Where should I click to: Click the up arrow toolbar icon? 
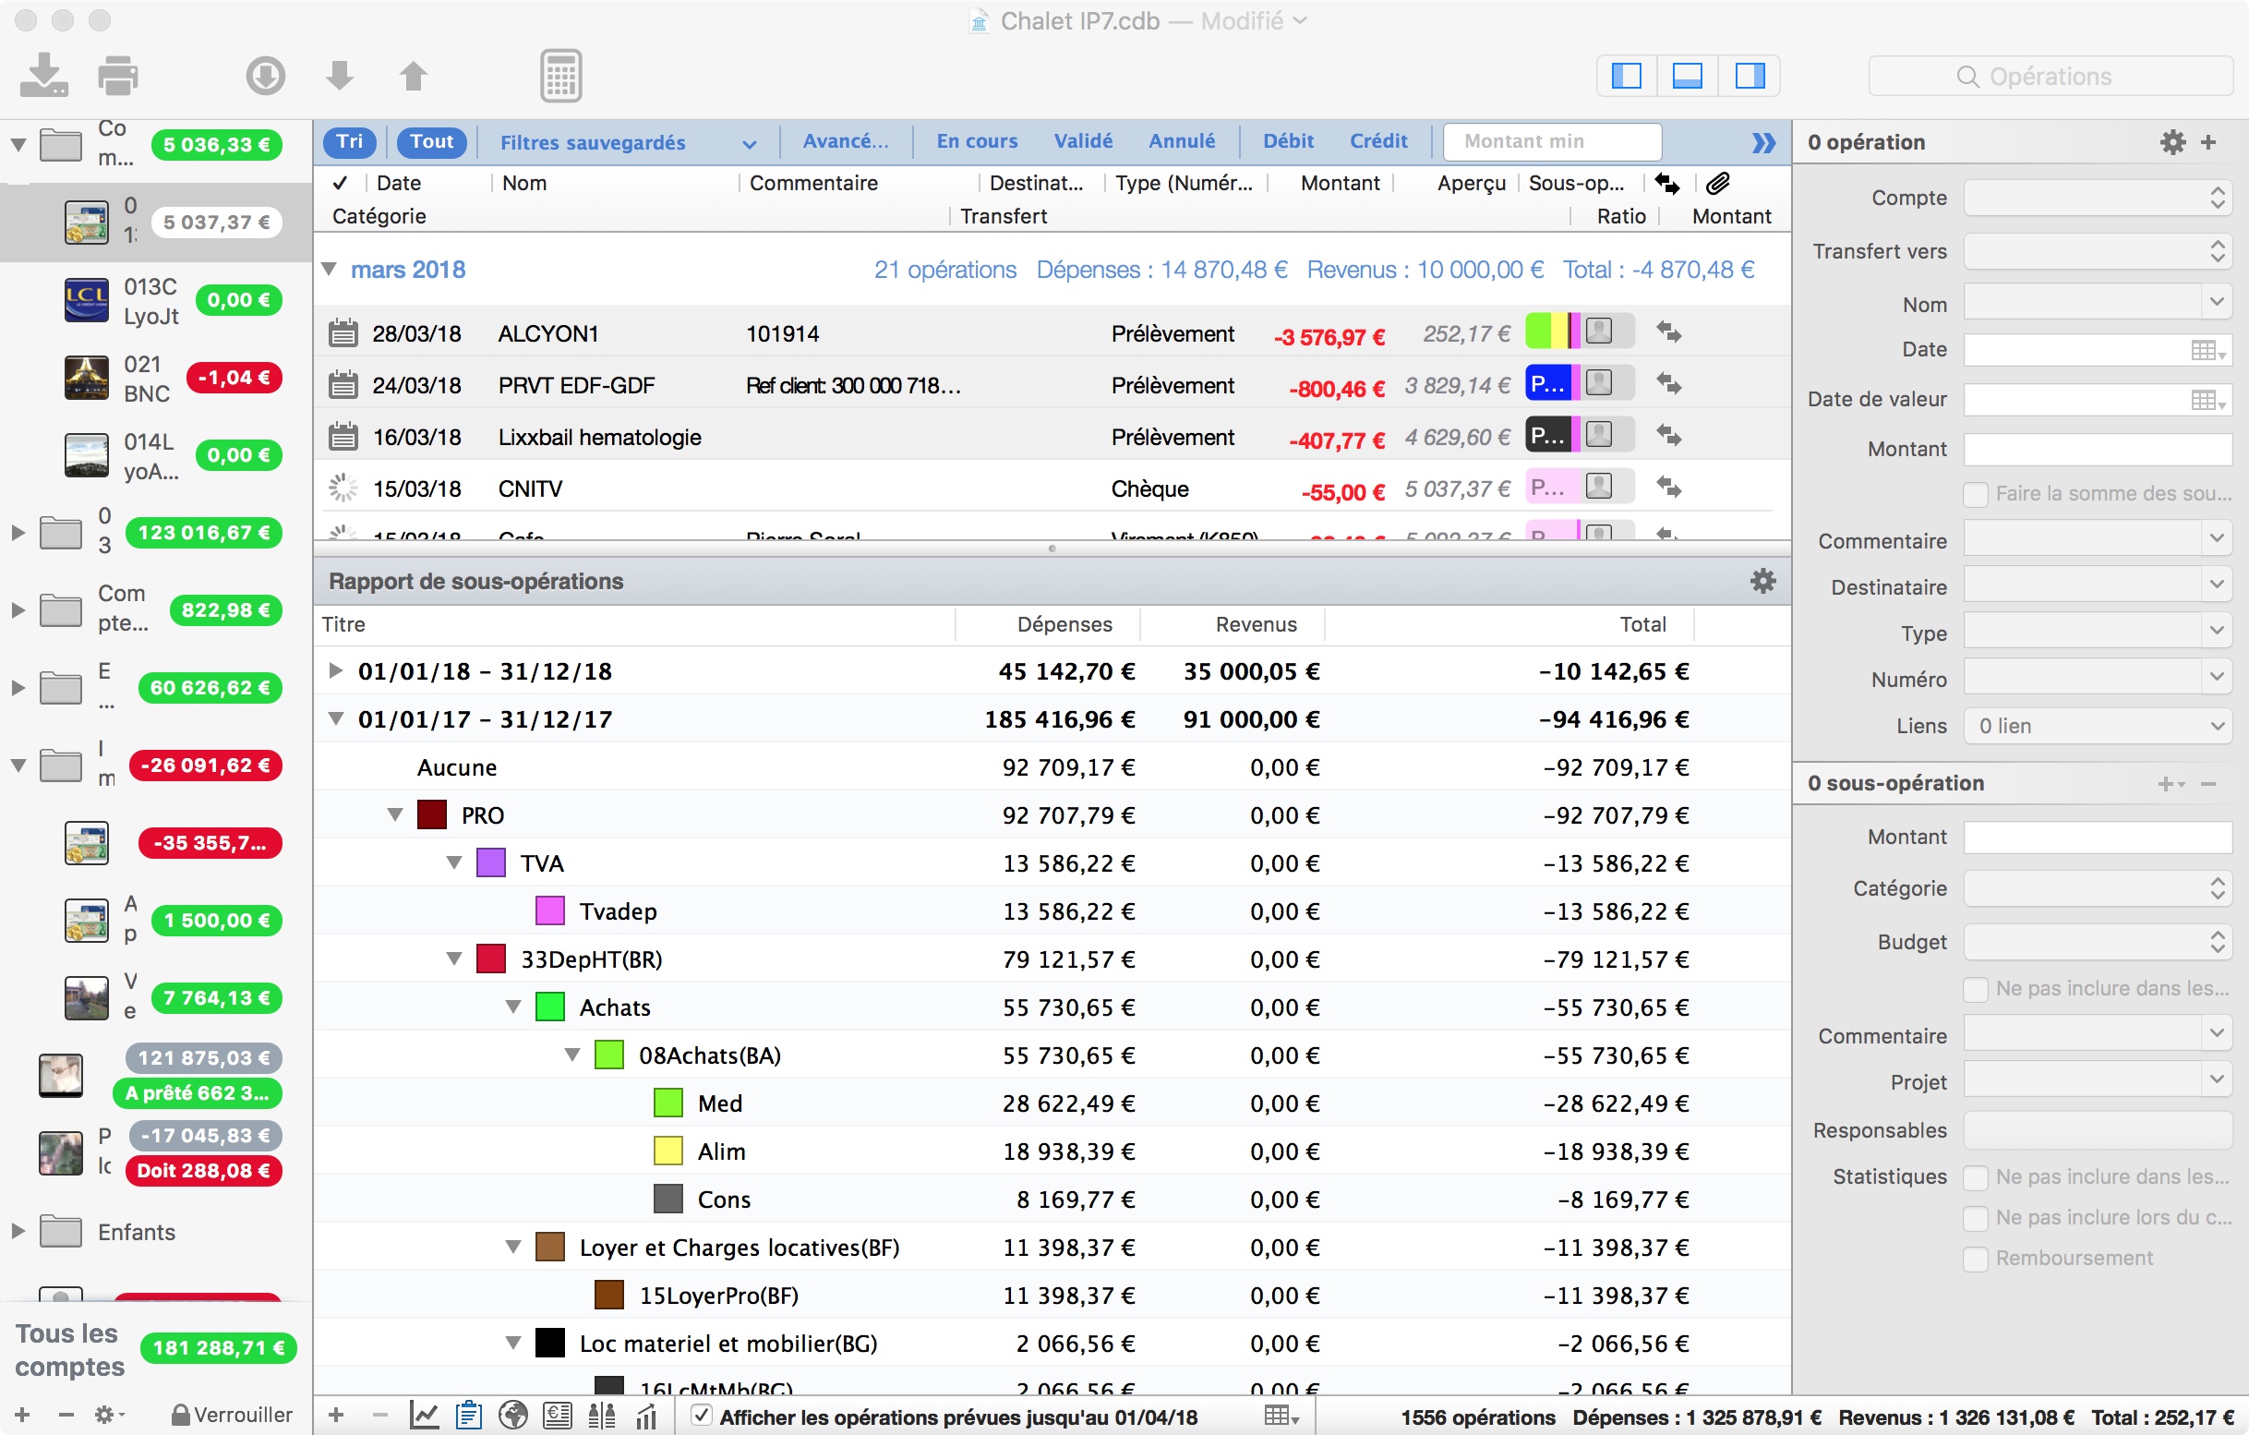pyautogui.click(x=413, y=76)
